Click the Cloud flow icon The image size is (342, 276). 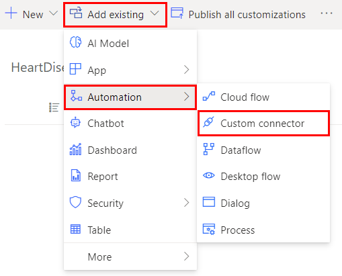pos(209,96)
